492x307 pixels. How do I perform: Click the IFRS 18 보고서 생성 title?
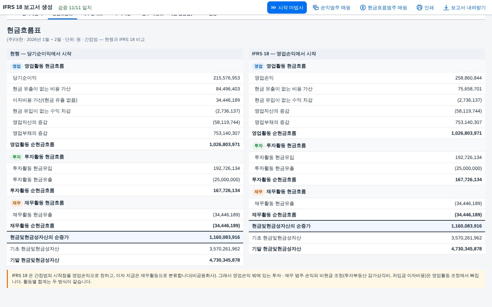28,7
